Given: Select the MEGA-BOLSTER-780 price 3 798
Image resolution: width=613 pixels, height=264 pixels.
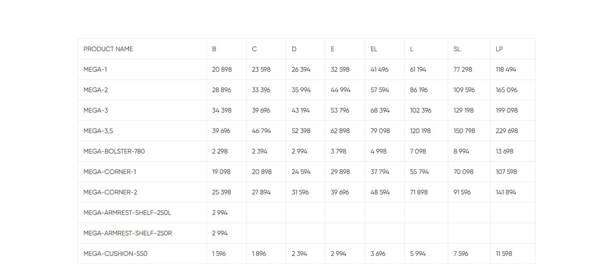Looking at the screenshot, I should point(338,152).
